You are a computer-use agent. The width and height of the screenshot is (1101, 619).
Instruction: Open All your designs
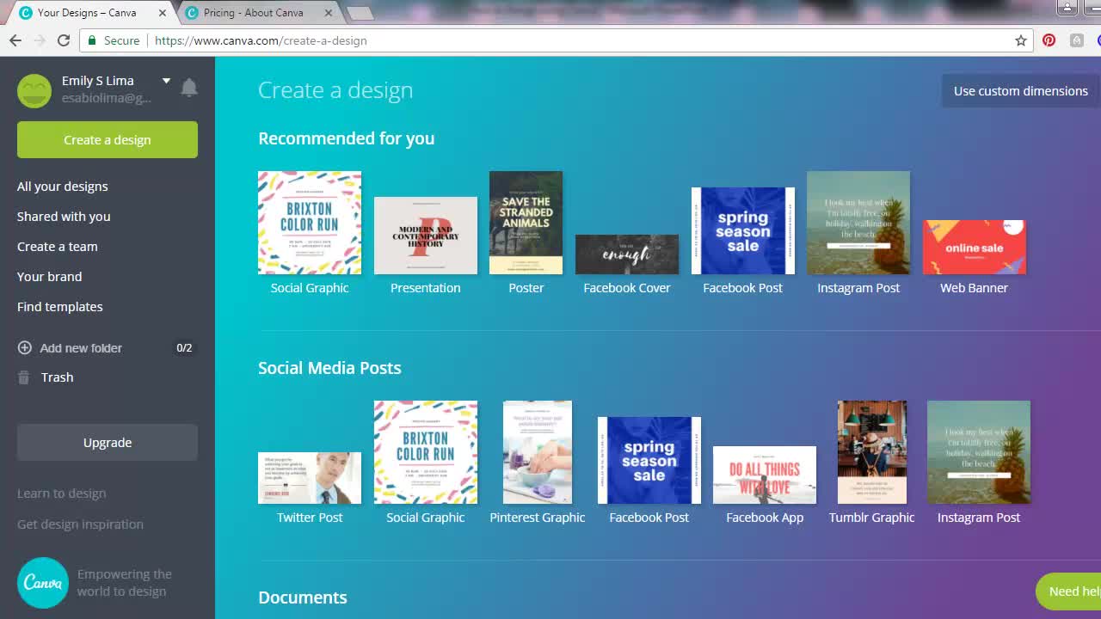(x=63, y=187)
